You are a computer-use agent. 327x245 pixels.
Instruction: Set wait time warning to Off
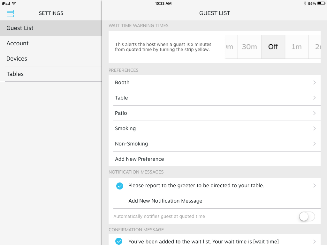[x=273, y=47]
